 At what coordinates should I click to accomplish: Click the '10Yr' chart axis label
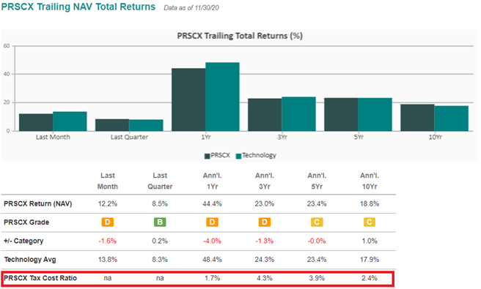point(436,137)
